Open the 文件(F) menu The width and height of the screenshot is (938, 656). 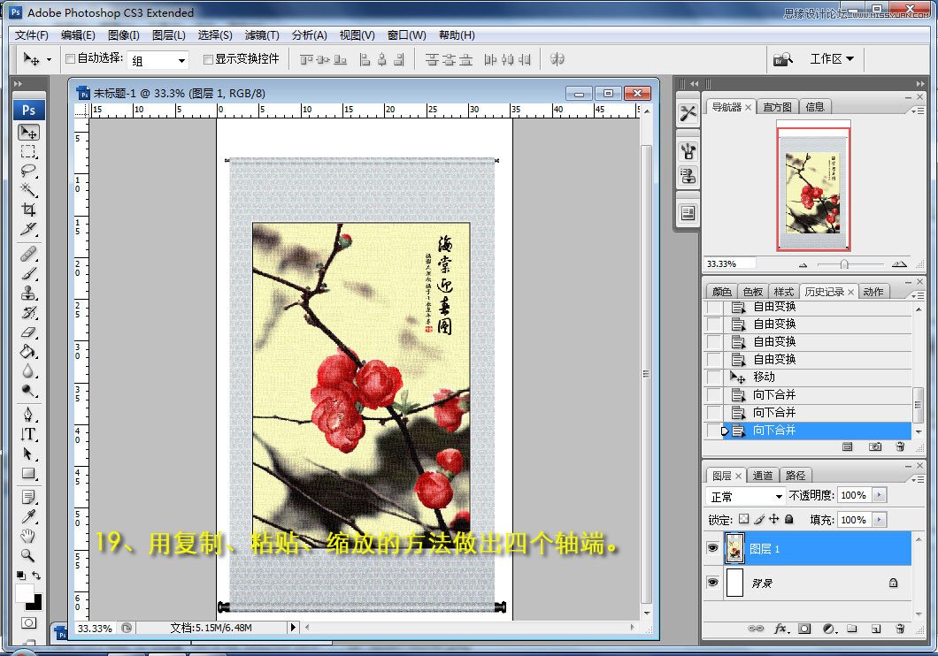point(32,35)
